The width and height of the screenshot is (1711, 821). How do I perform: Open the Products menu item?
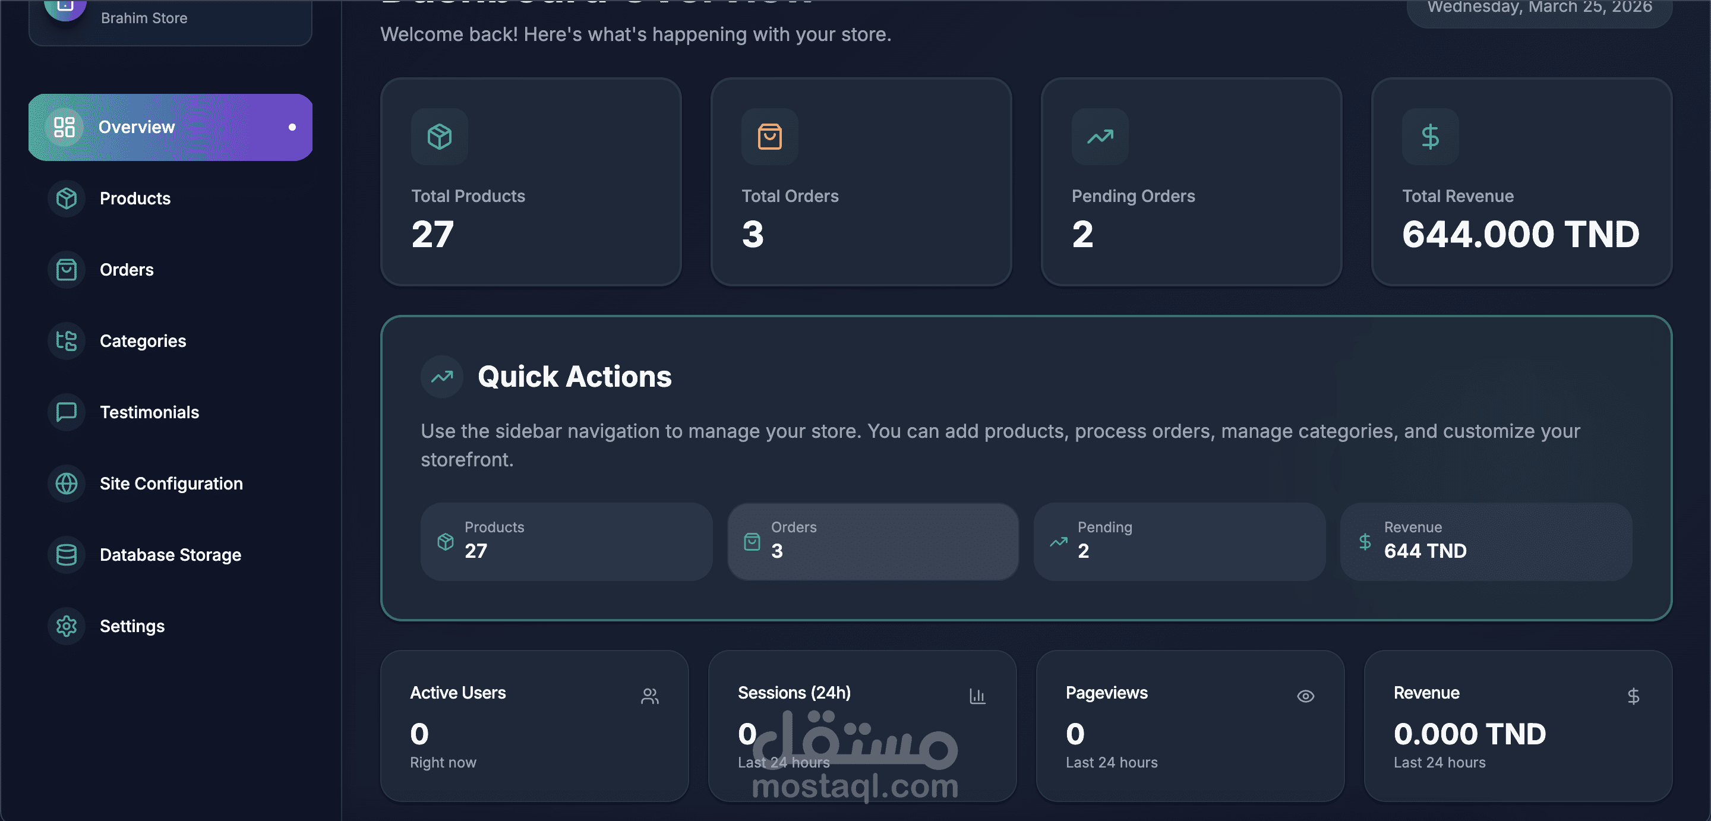click(135, 198)
